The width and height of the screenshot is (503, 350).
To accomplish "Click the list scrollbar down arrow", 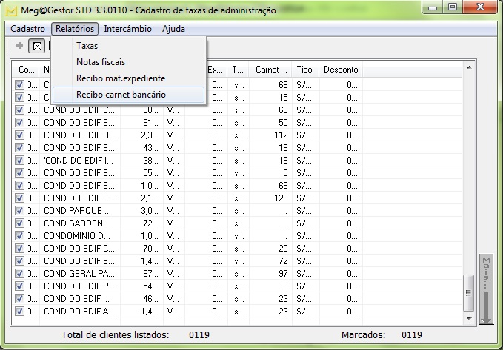I will 469,318.
